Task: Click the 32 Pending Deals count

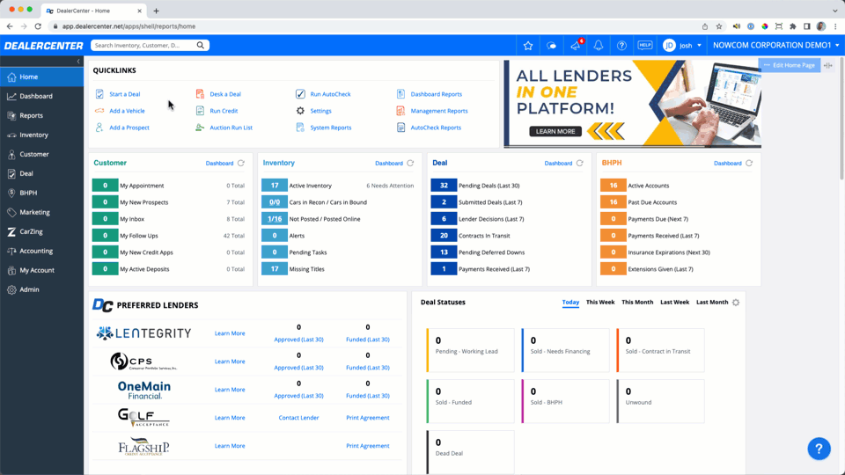Action: point(444,186)
